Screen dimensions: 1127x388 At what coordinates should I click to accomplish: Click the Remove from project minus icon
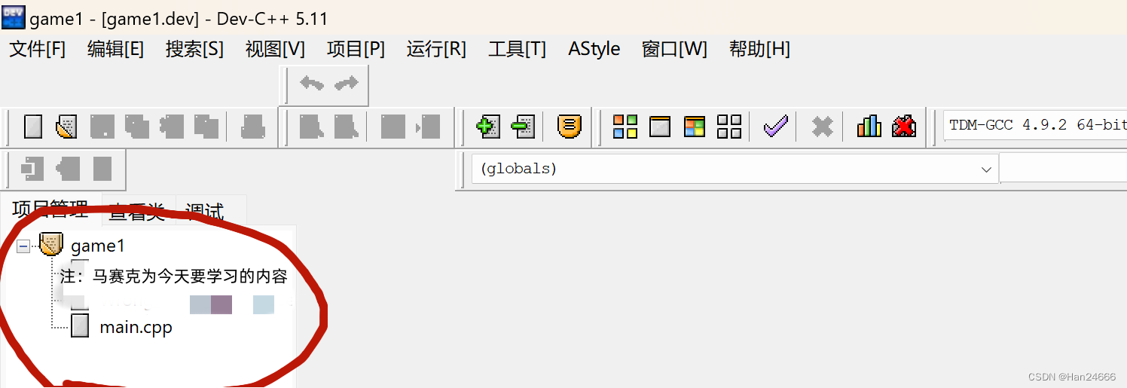coord(523,126)
